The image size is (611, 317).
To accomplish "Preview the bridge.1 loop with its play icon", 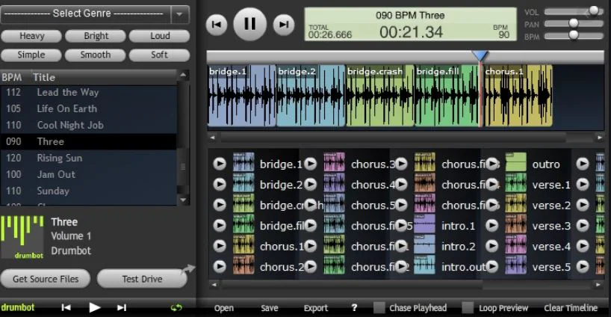I will [220, 164].
